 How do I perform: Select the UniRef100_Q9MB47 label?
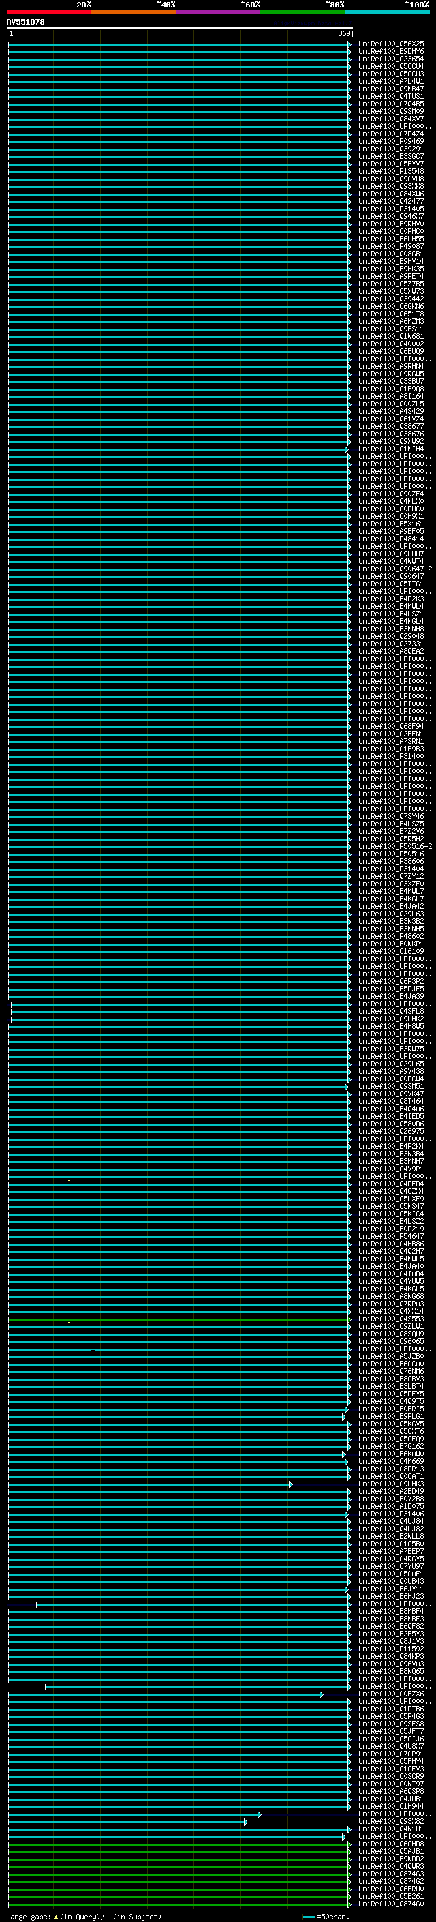[390, 89]
